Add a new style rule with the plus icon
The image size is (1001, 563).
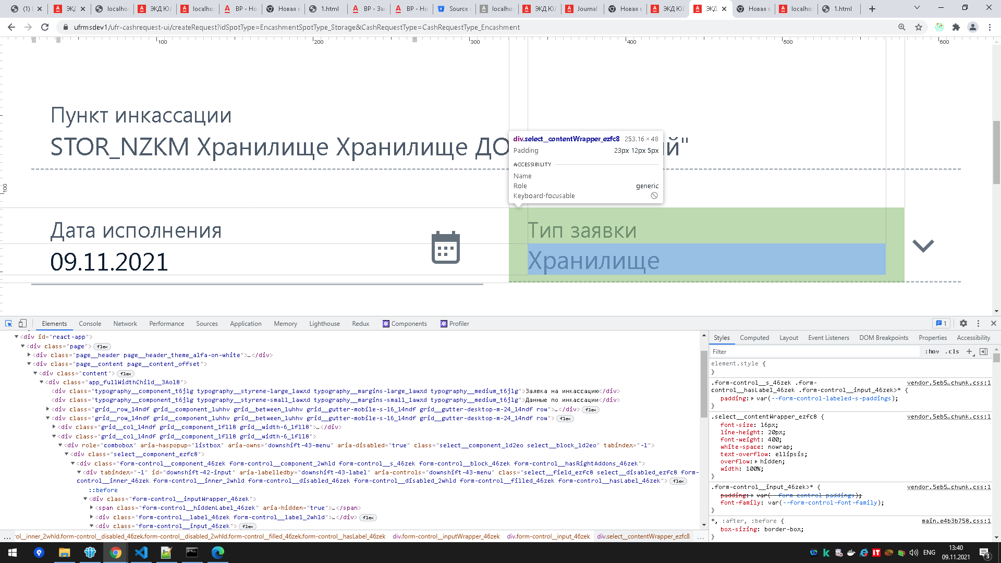[x=970, y=351]
